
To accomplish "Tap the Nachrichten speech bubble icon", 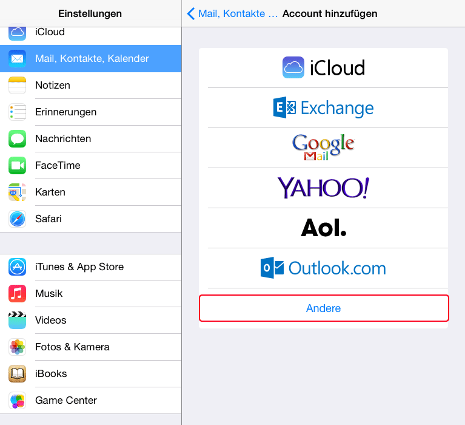I will (17, 138).
